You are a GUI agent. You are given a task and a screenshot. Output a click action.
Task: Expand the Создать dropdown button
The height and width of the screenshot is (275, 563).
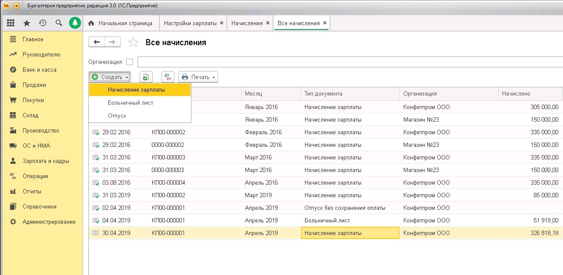coord(110,77)
